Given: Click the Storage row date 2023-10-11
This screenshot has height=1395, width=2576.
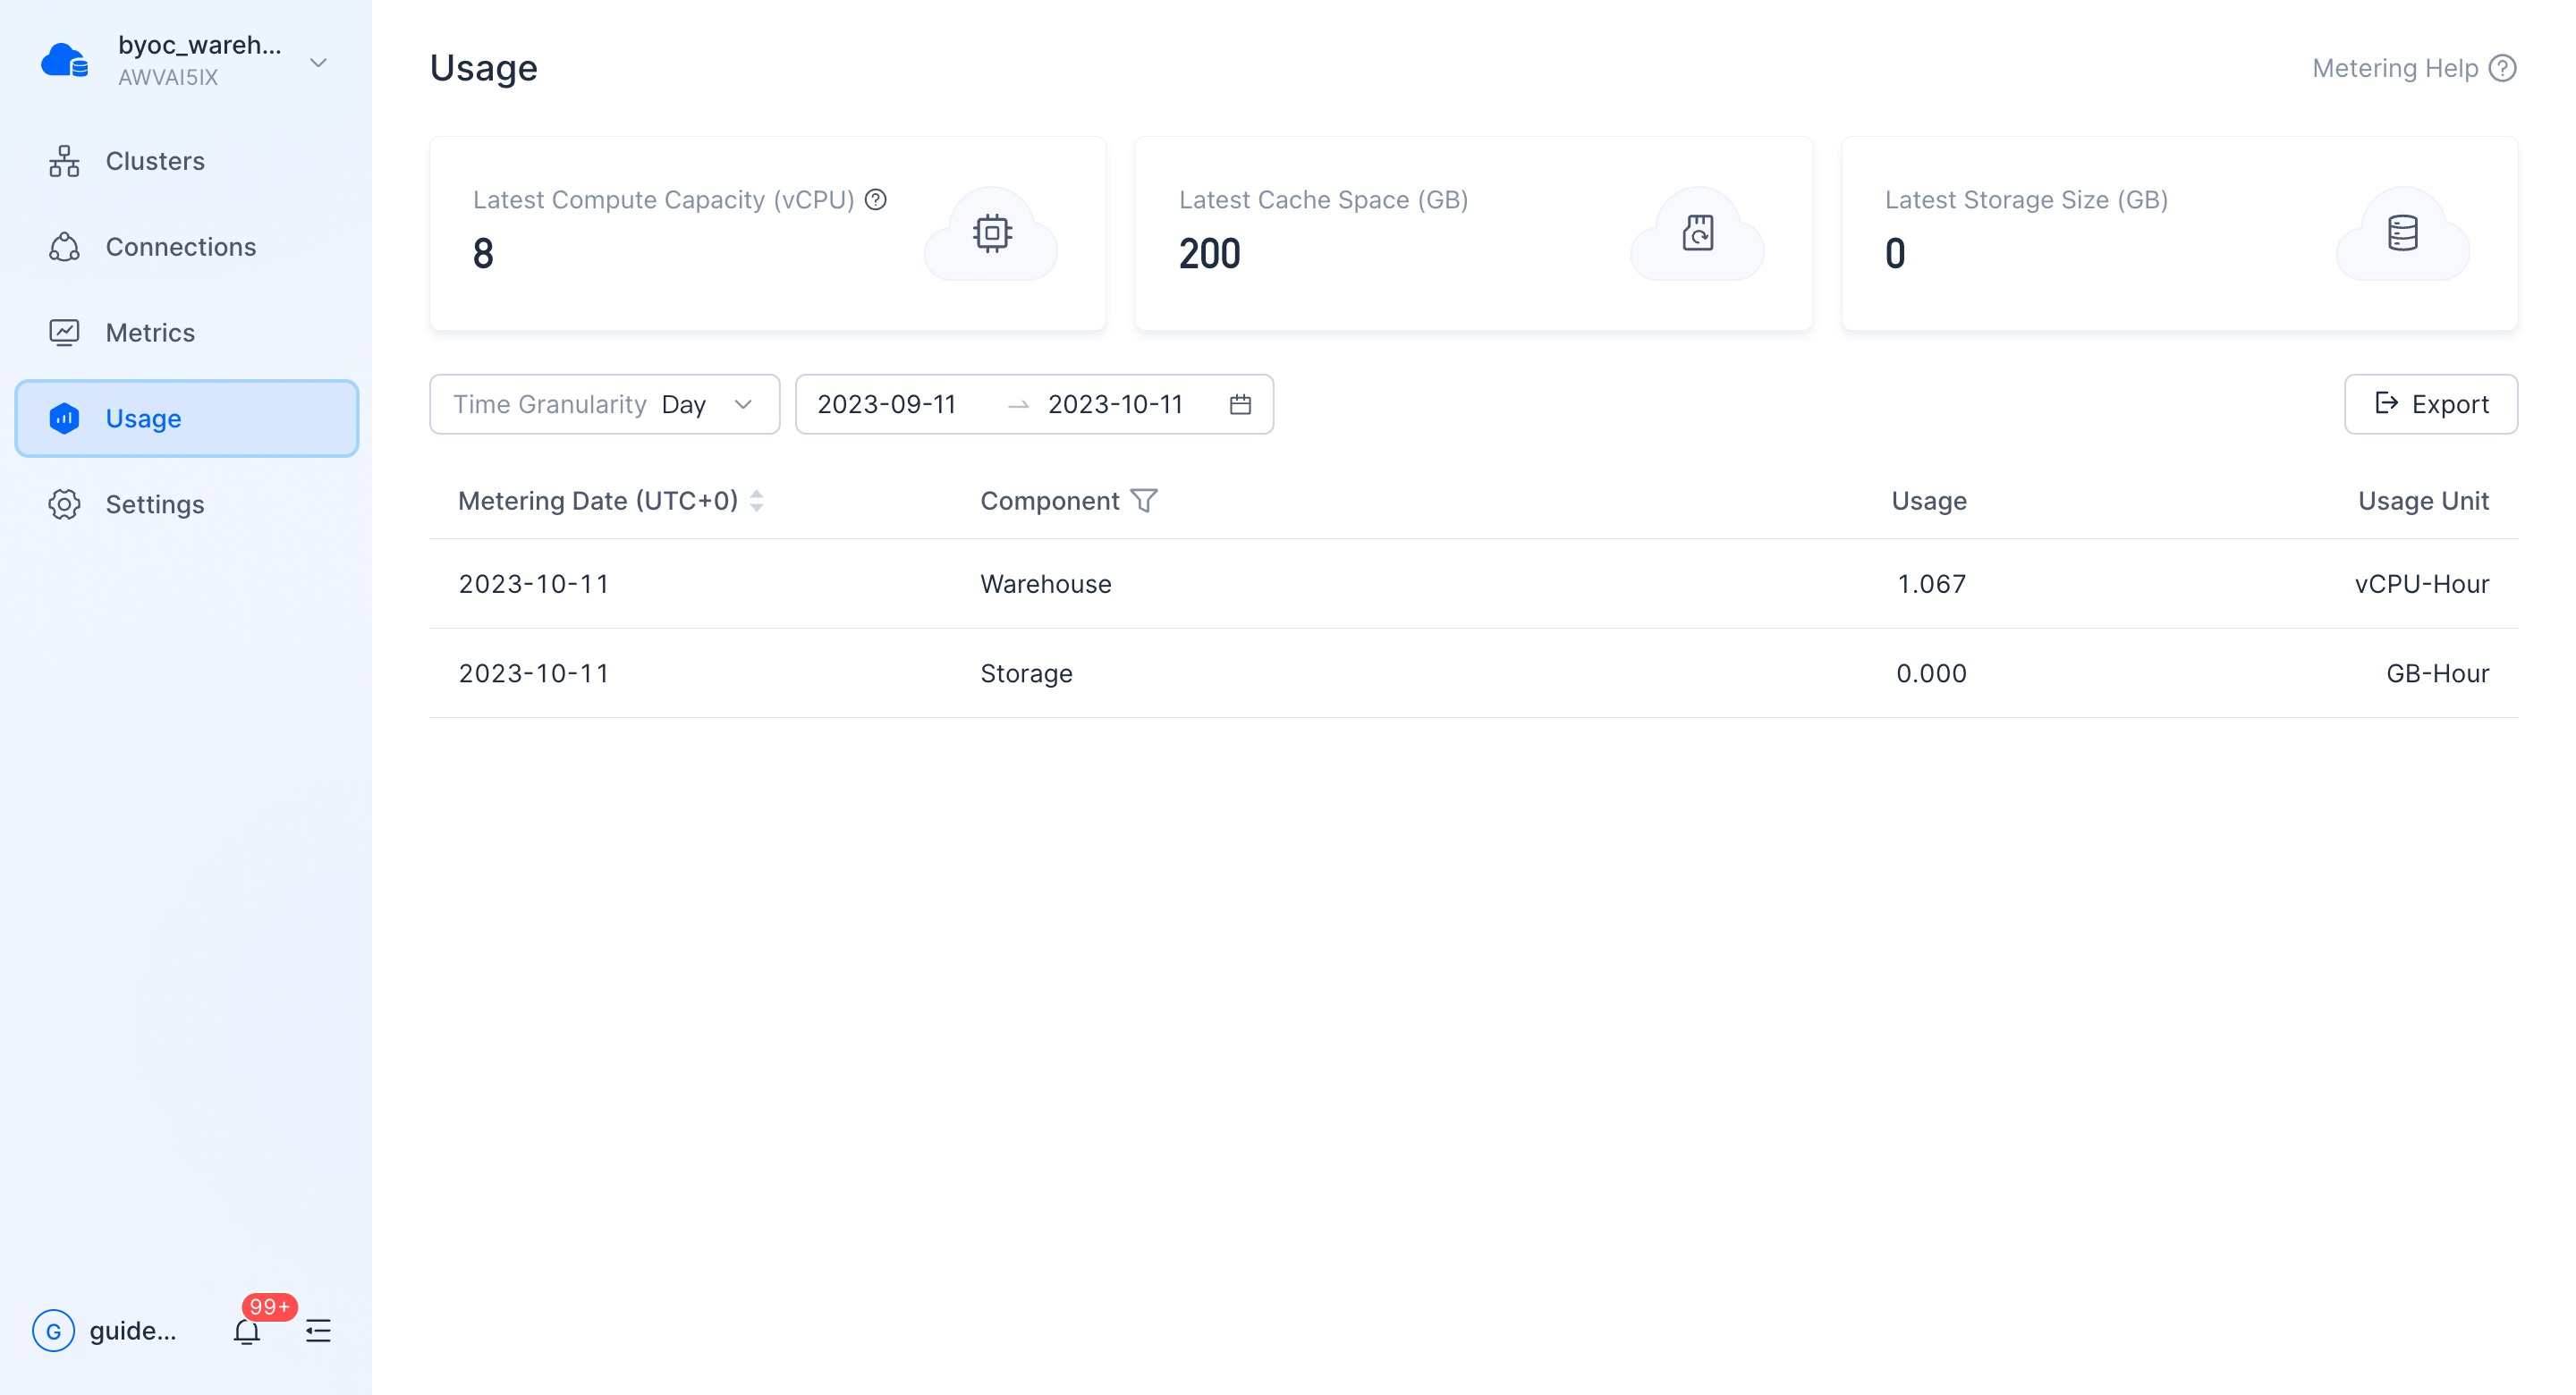Looking at the screenshot, I should coord(534,674).
